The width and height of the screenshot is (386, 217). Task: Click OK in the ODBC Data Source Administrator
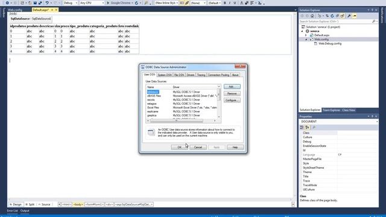click(180, 147)
